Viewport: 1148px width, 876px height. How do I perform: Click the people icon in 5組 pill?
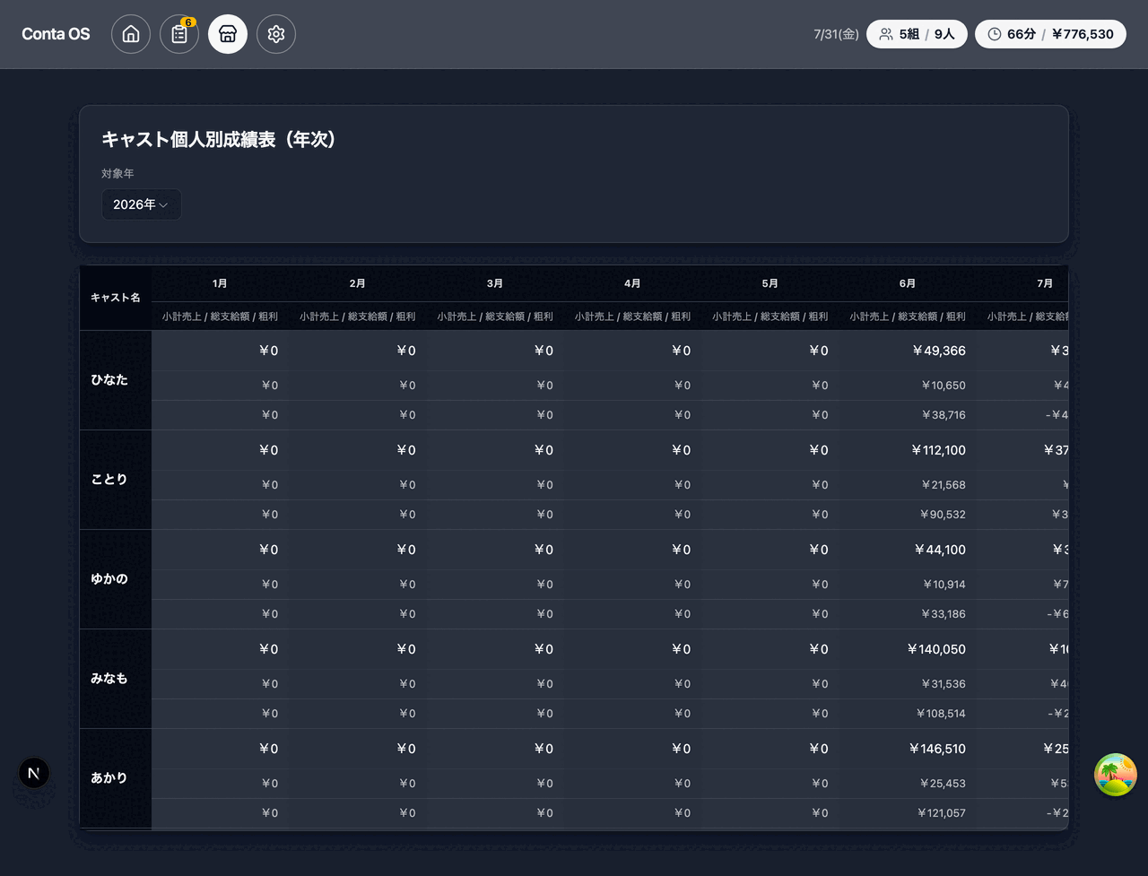[x=886, y=34]
